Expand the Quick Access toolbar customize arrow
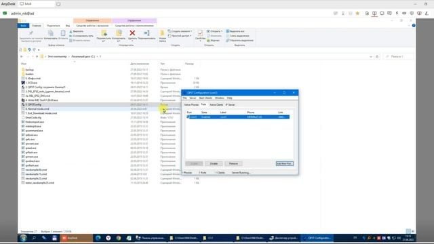The image size is (434, 244). [39, 49]
